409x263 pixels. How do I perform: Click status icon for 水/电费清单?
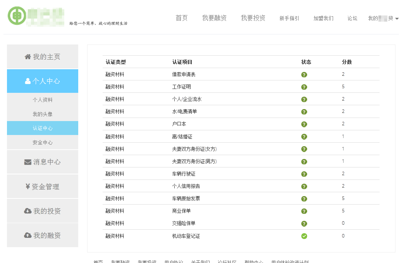[304, 112]
